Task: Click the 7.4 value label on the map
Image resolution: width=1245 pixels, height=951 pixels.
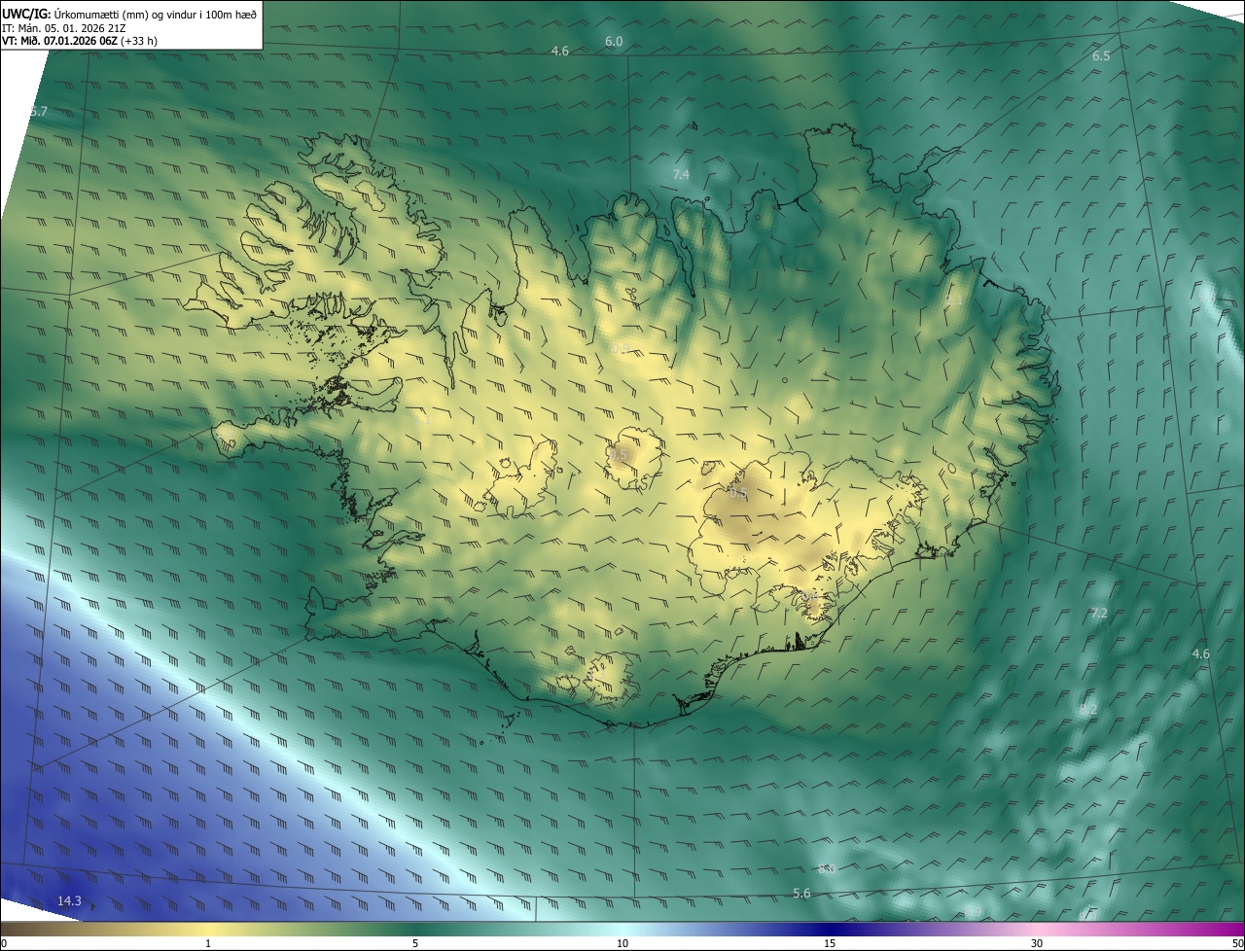Action: tap(681, 174)
